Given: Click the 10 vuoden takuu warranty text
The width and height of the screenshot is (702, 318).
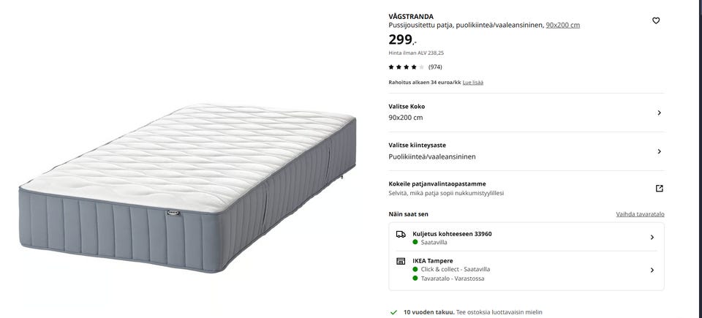Looking at the screenshot, I should point(429,312).
